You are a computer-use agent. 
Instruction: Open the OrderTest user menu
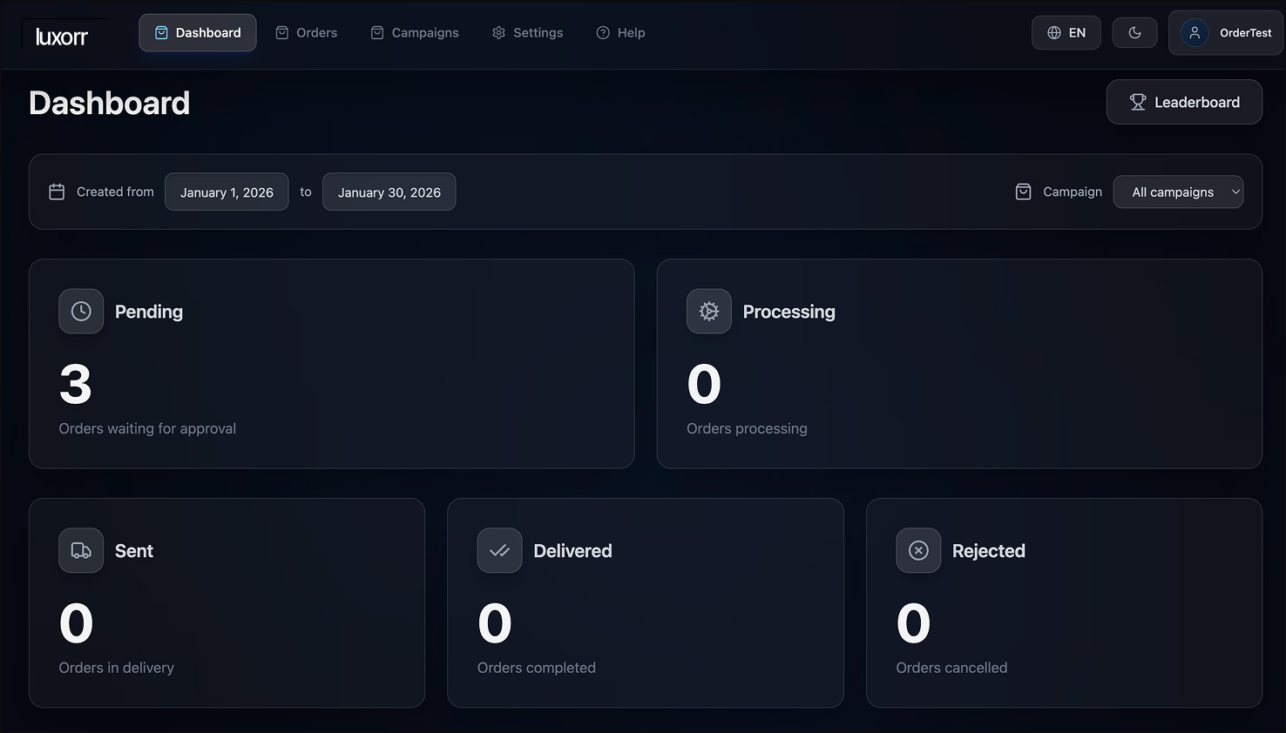pos(1226,33)
